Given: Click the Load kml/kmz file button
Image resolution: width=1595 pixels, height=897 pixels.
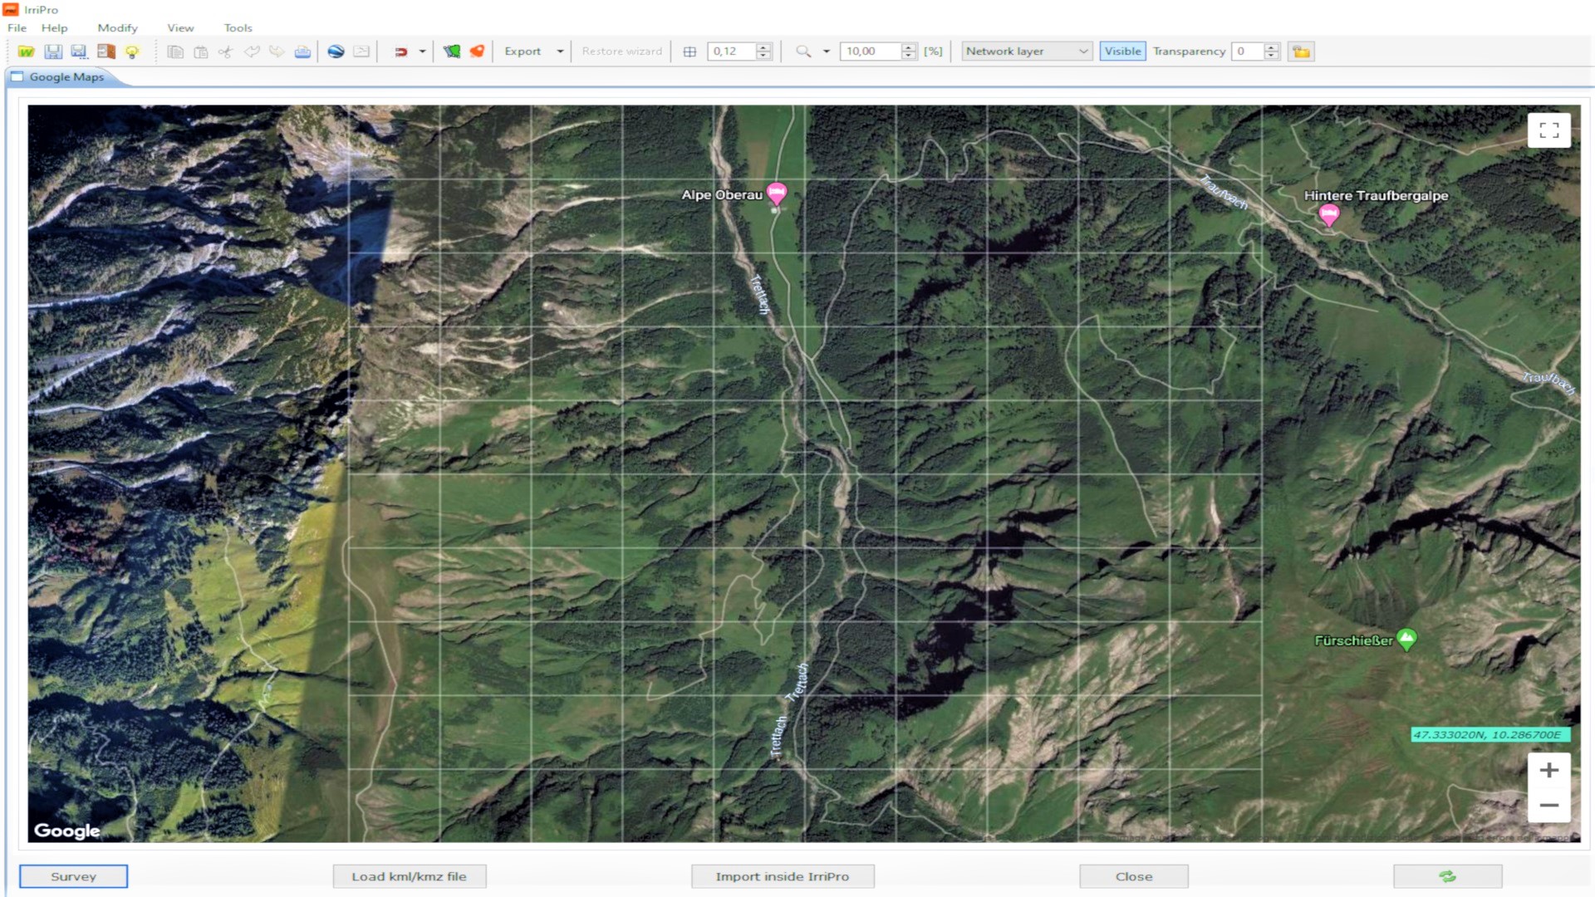Looking at the screenshot, I should coord(409,876).
